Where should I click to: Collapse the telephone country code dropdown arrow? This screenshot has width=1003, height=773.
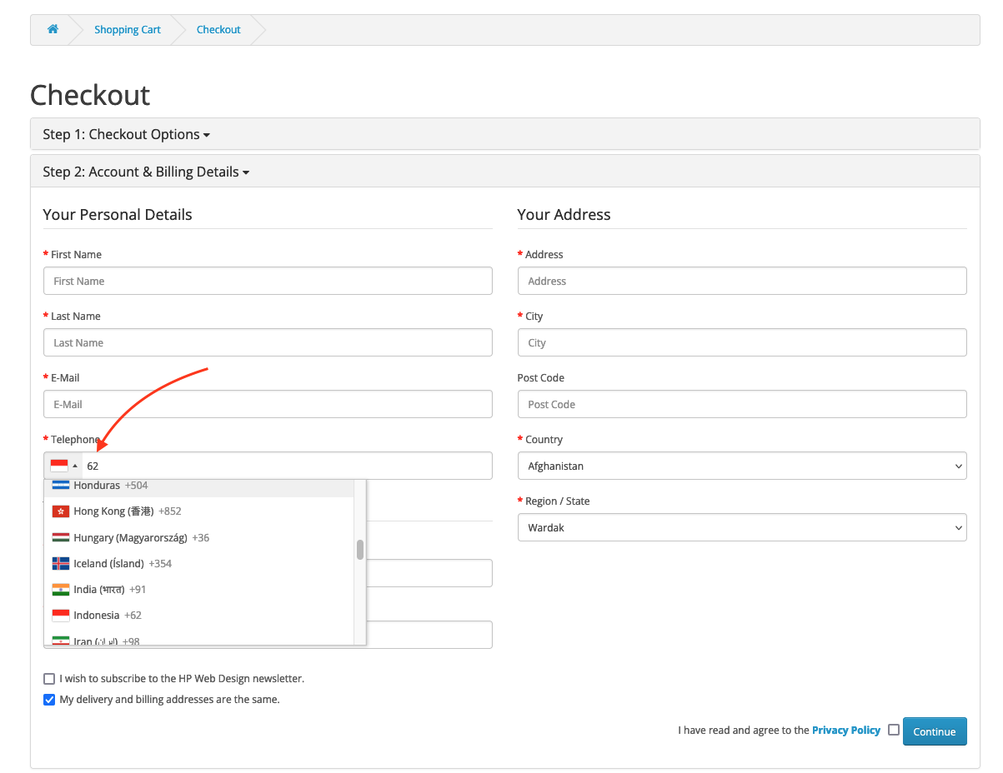[x=76, y=465]
